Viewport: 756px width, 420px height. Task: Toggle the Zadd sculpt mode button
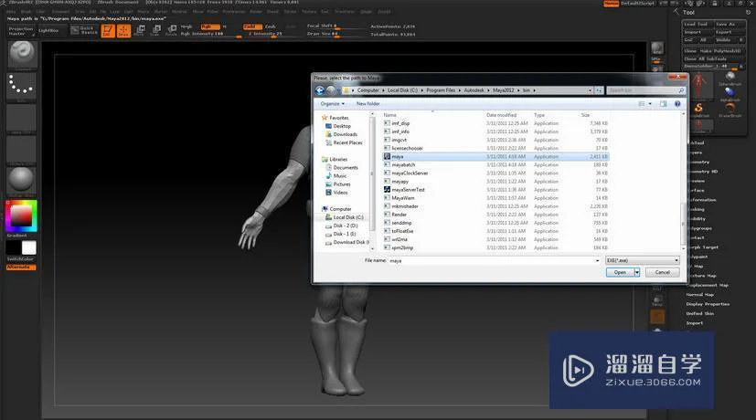pos(252,26)
